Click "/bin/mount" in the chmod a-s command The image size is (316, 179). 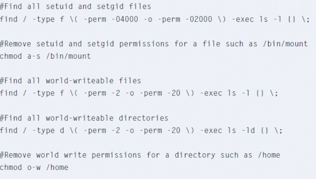tap(68, 56)
